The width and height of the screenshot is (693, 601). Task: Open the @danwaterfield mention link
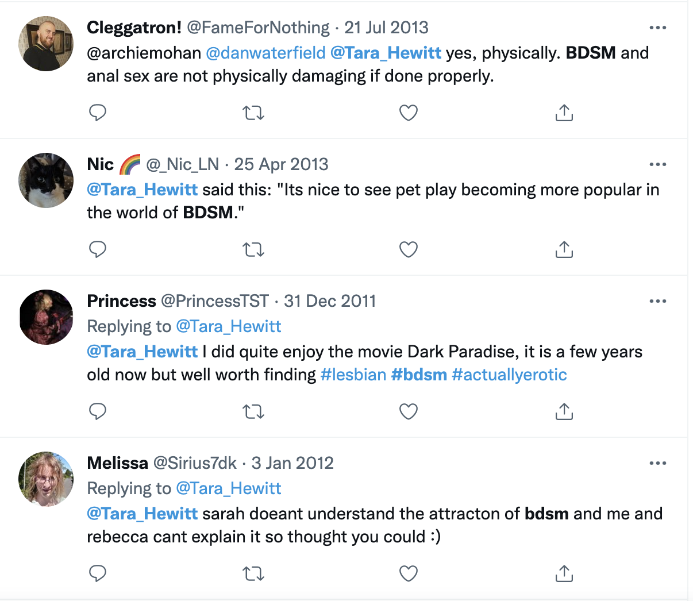click(x=265, y=53)
